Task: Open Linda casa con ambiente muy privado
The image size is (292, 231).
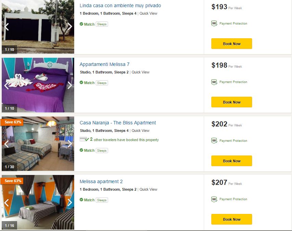Action: (120, 5)
